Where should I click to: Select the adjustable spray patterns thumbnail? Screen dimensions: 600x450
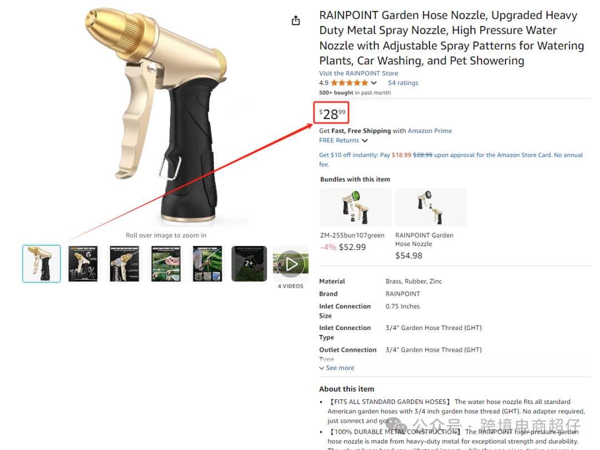coord(166,264)
